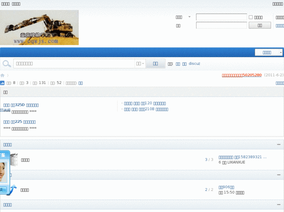Open the search type dropdown inside the search box

click(x=140, y=63)
